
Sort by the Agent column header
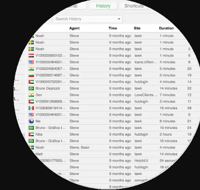[x=74, y=28]
